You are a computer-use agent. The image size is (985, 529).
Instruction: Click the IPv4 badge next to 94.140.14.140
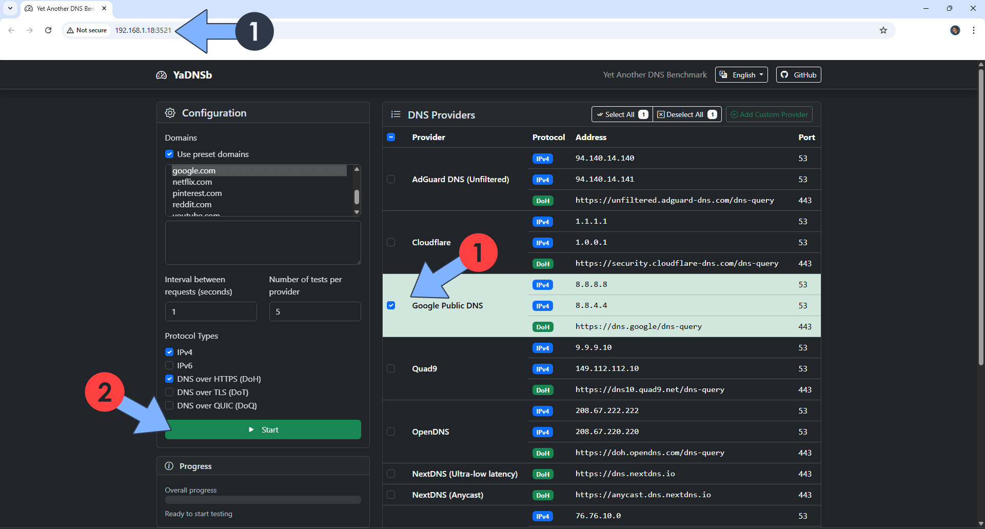click(543, 159)
